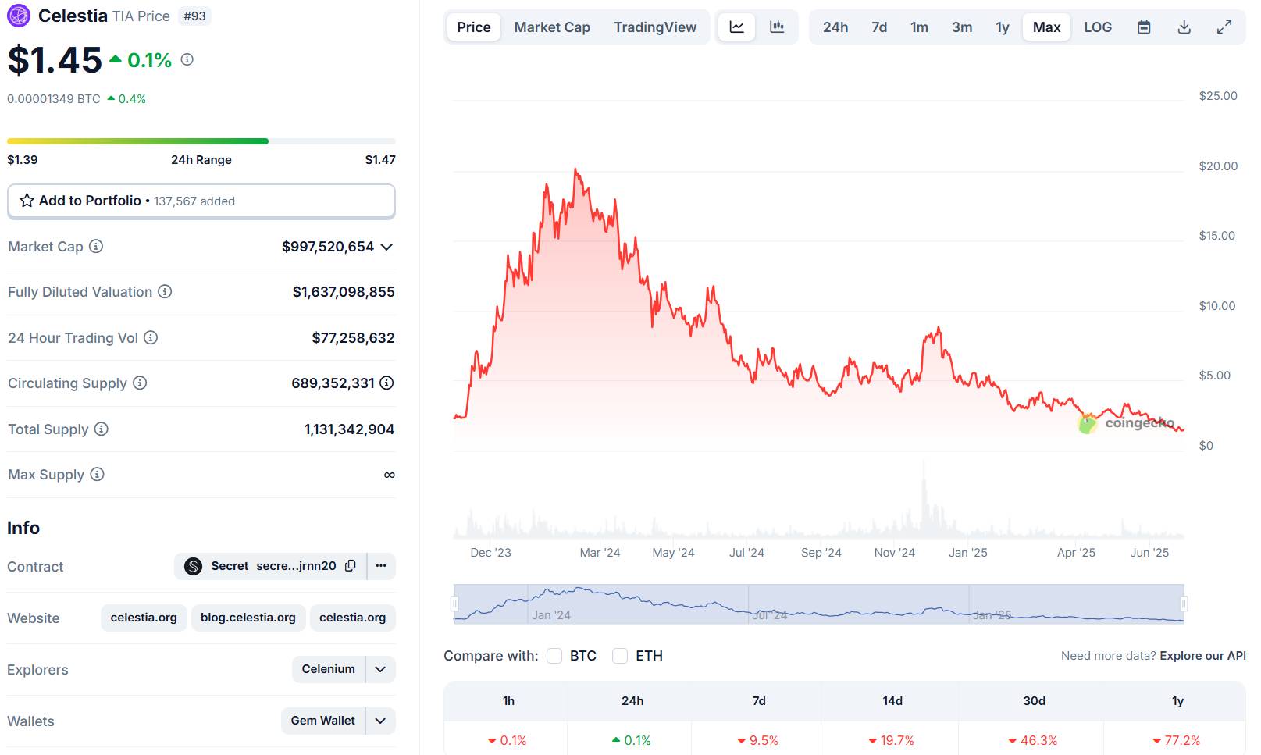Grab right handle of chart range navigator
The width and height of the screenshot is (1261, 755).
click(x=1184, y=604)
